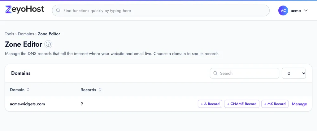Select the Zone Editor breadcrumb item
Image resolution: width=317 pixels, height=131 pixels.
point(49,34)
